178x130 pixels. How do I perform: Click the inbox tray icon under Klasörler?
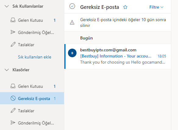tap(13, 86)
